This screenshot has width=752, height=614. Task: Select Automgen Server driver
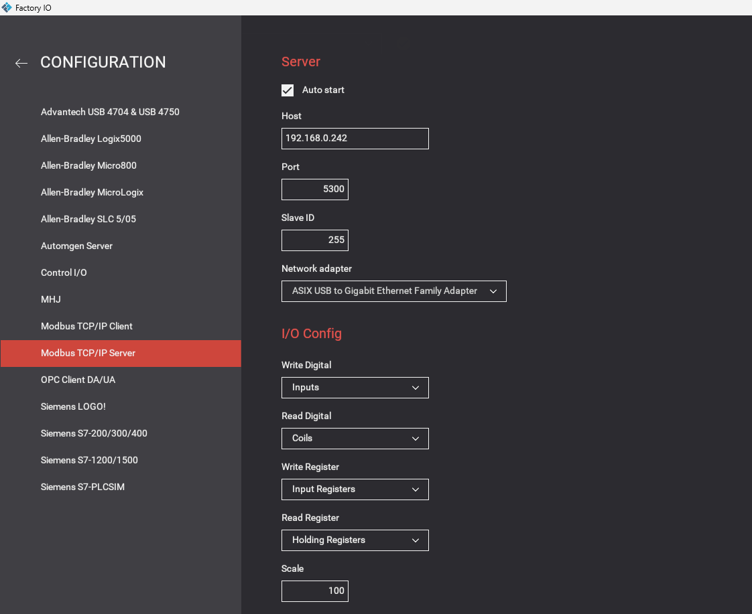[x=76, y=246]
